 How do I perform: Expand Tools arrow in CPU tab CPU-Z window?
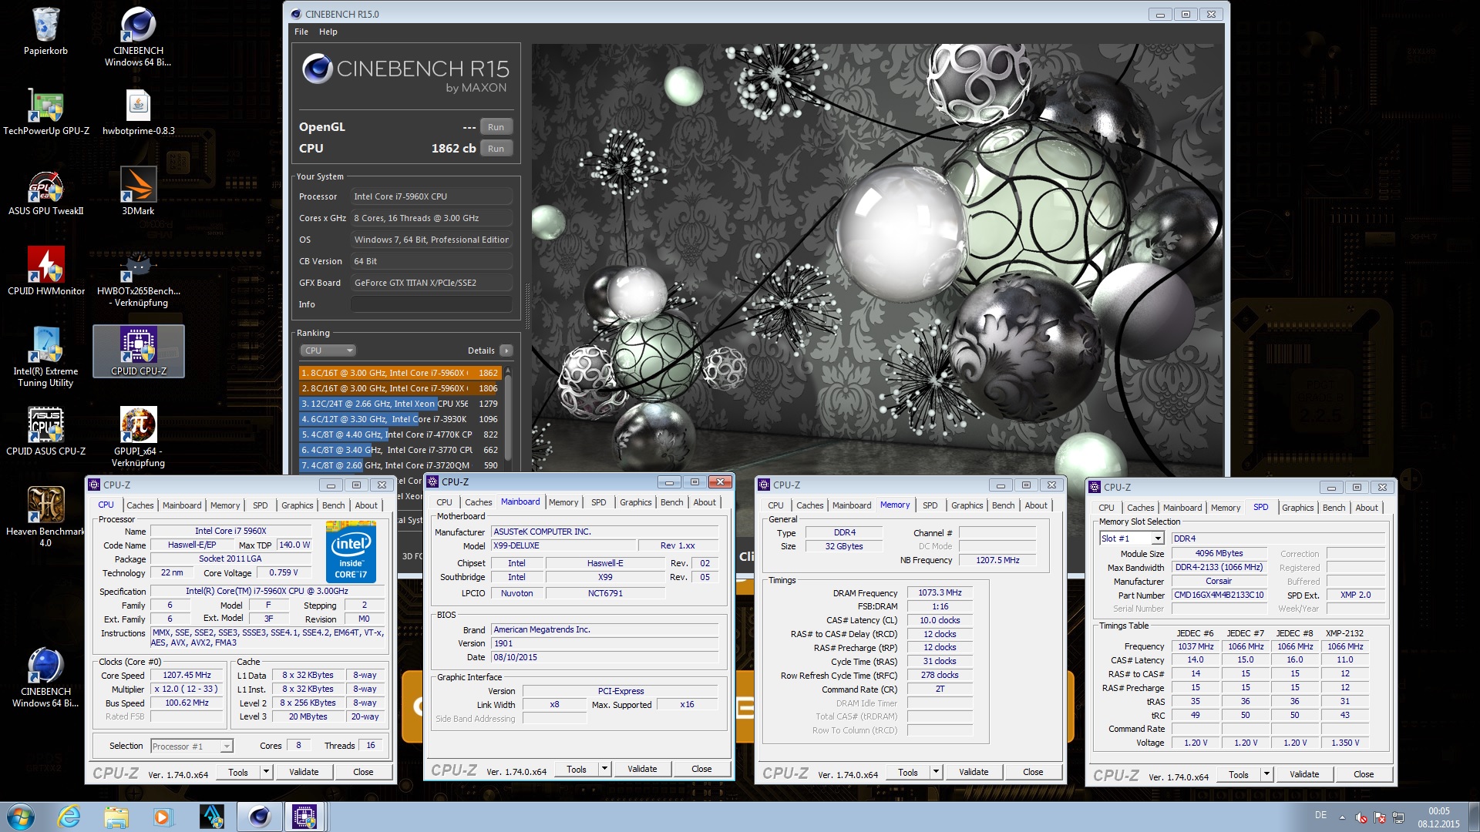tap(266, 772)
